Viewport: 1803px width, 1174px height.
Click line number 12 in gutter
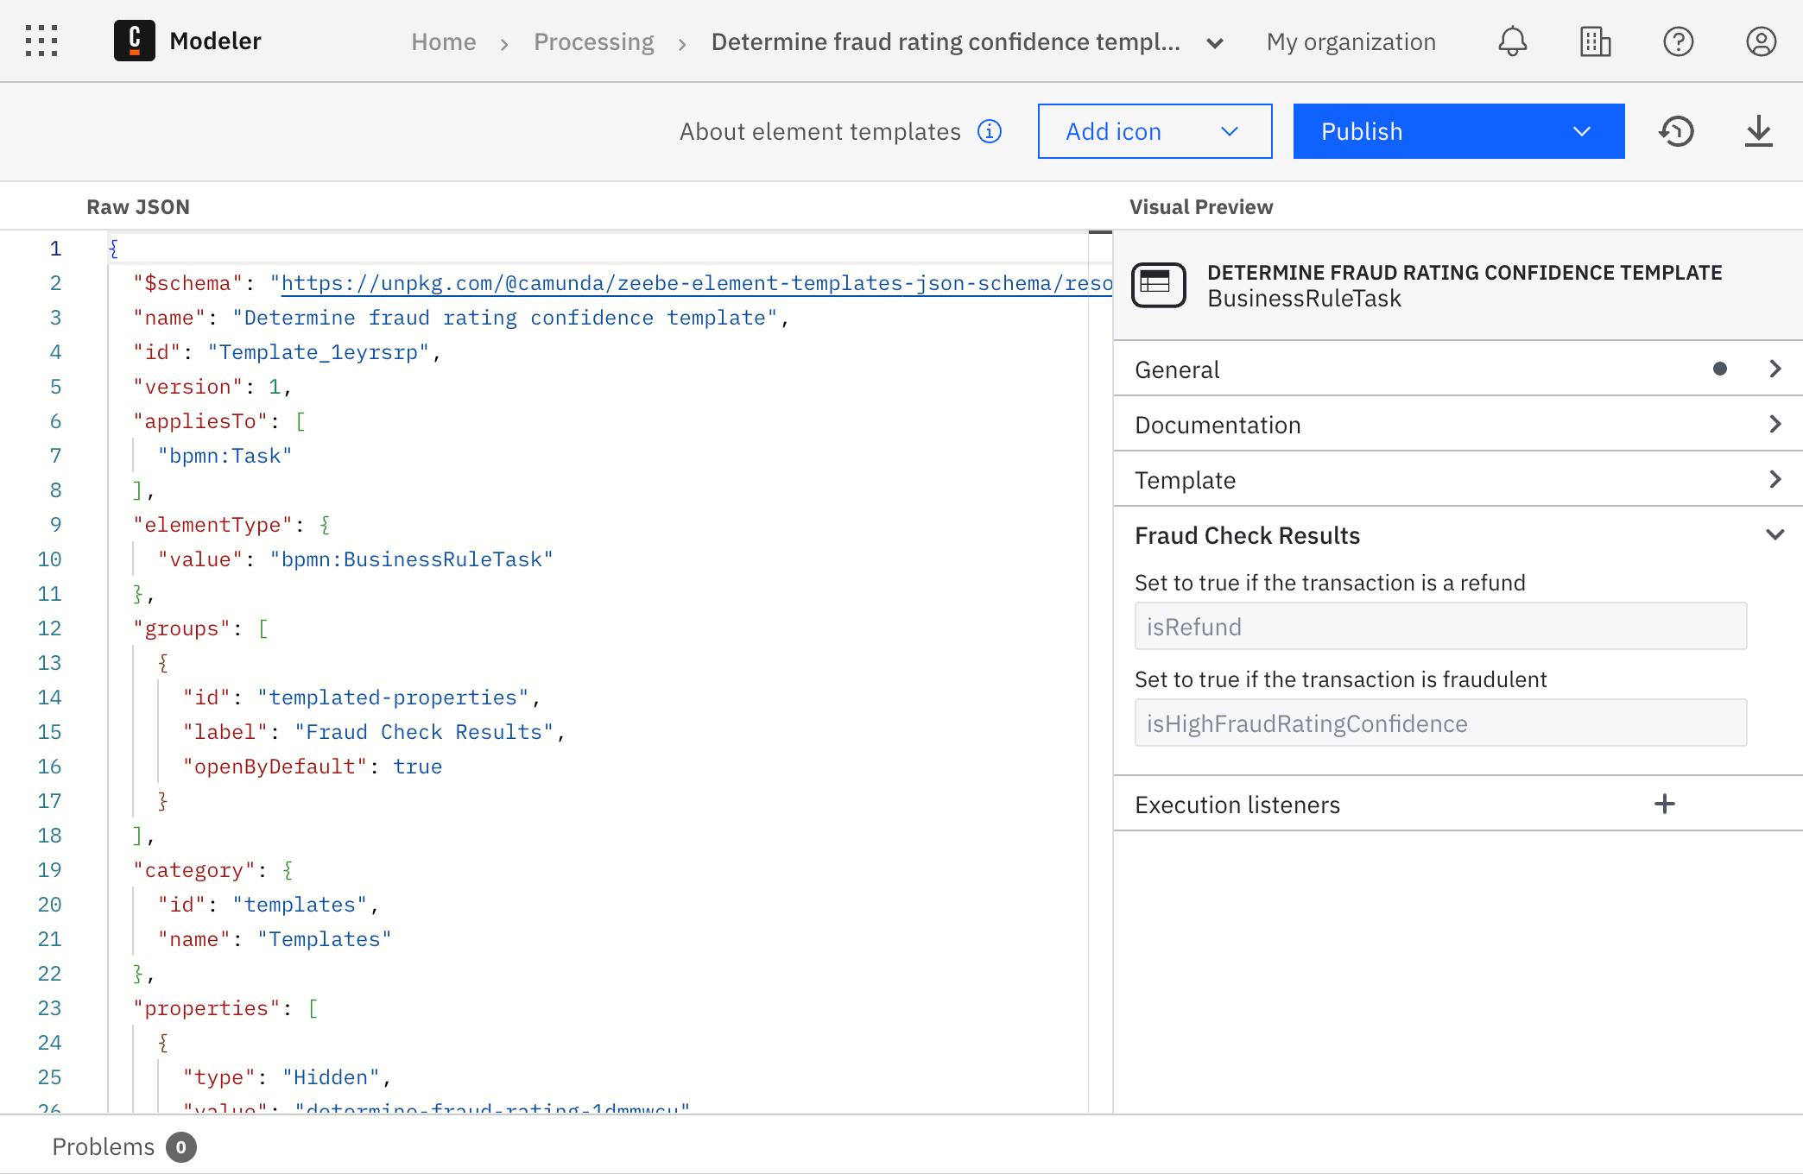pyautogui.click(x=49, y=628)
